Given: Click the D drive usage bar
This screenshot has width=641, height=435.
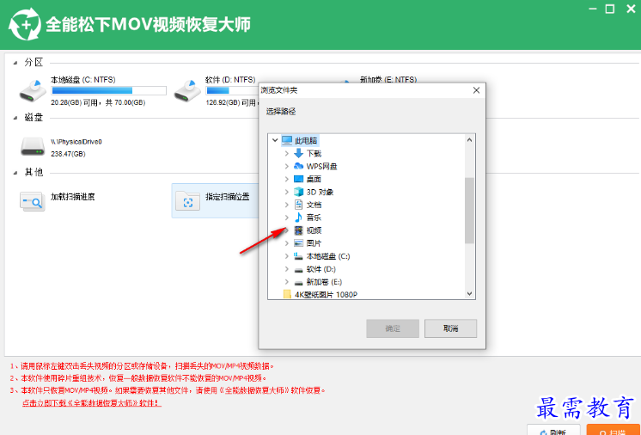Looking at the screenshot, I should pyautogui.click(x=232, y=90).
